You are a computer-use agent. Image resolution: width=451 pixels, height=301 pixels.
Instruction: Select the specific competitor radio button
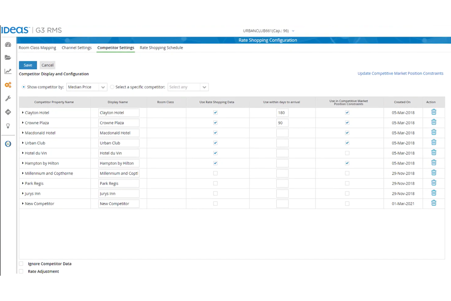click(112, 87)
